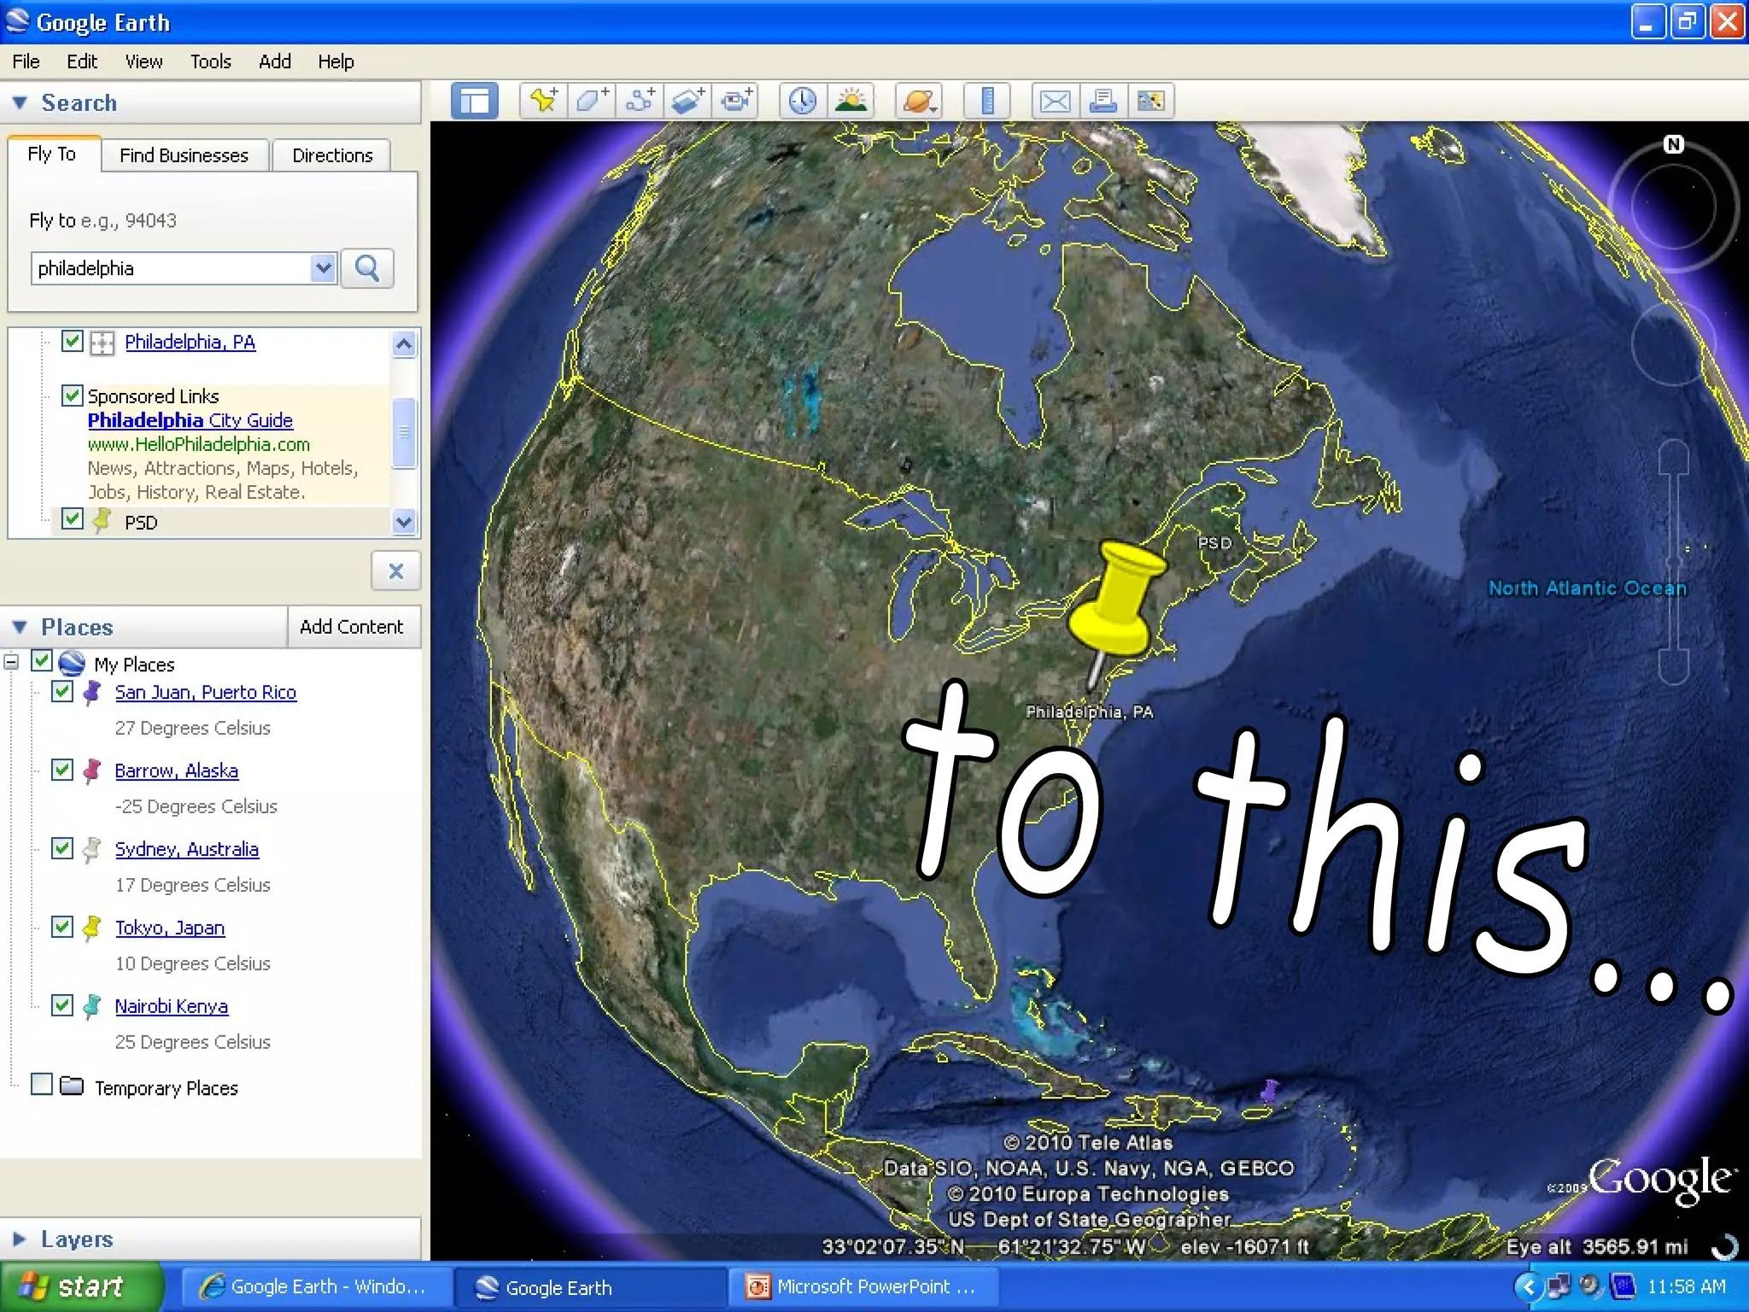Collapse the My Places tree node
Screen dimensions: 1749x1312
[11, 662]
